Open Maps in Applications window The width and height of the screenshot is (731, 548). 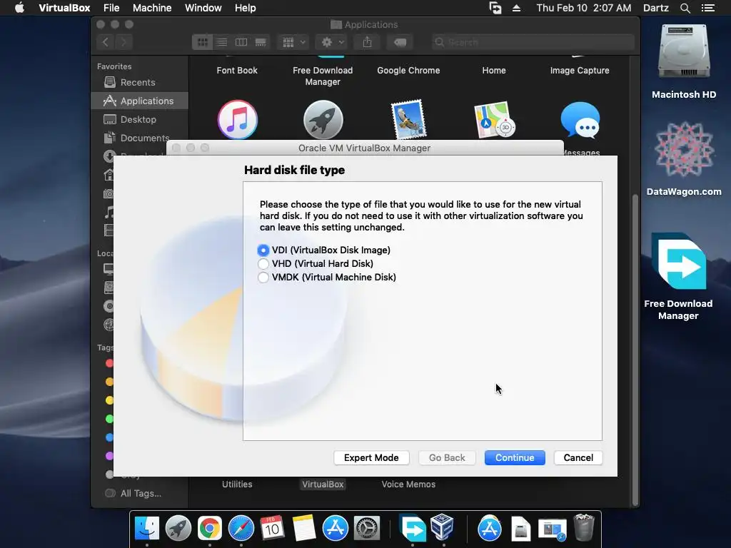(494, 120)
